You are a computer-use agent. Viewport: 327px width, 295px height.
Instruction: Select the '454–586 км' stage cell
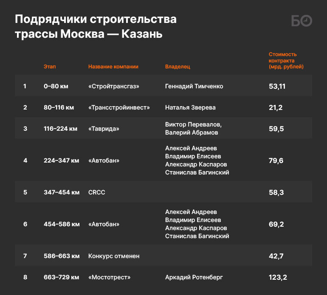point(62,224)
